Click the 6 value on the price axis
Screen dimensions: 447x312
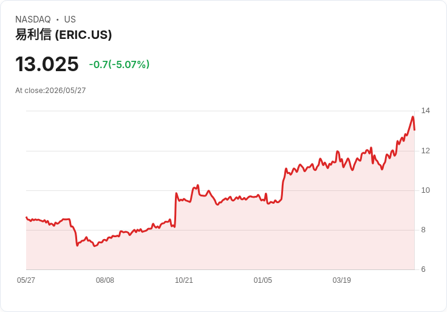click(423, 269)
